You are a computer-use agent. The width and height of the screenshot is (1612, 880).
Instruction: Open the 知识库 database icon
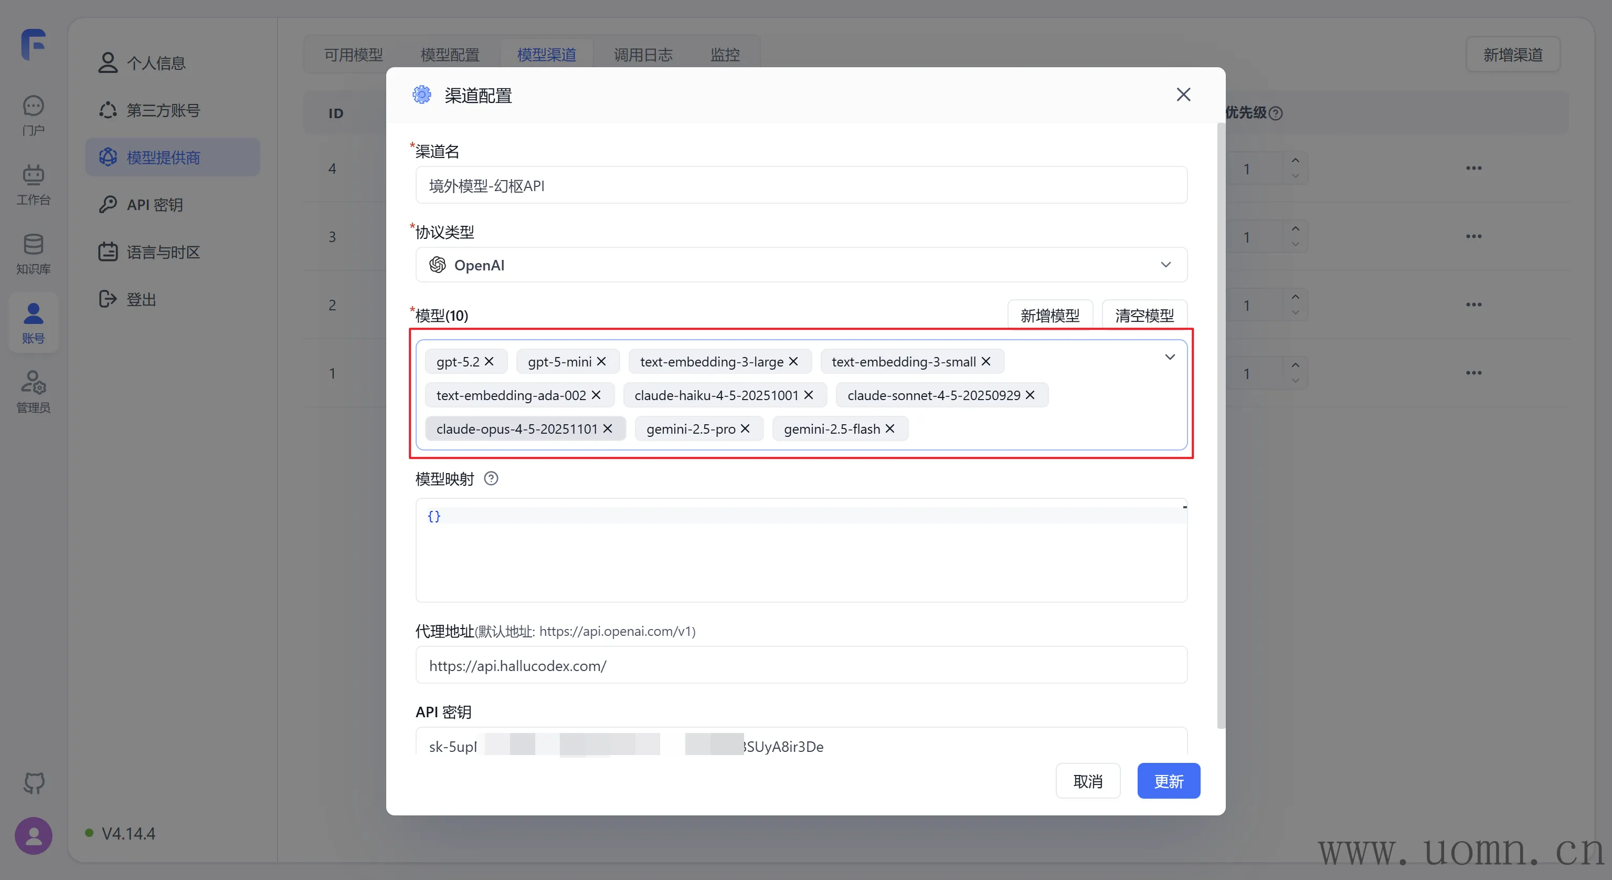point(33,245)
